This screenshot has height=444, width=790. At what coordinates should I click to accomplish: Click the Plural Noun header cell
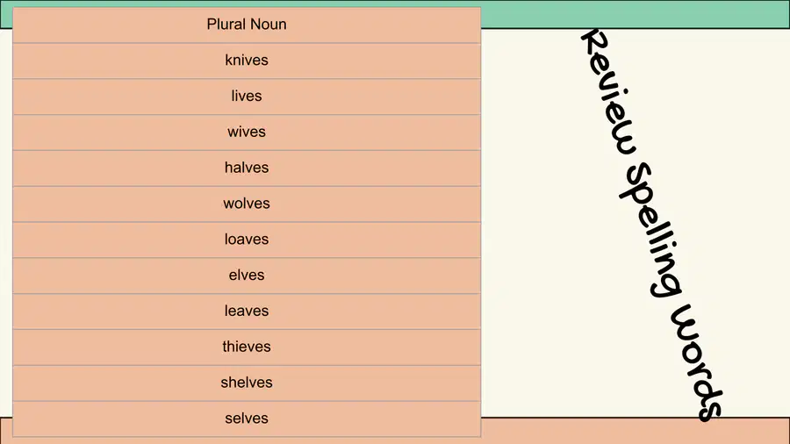point(247,25)
